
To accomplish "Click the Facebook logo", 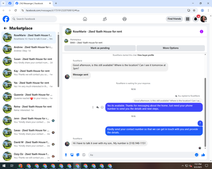I will click(6, 19).
